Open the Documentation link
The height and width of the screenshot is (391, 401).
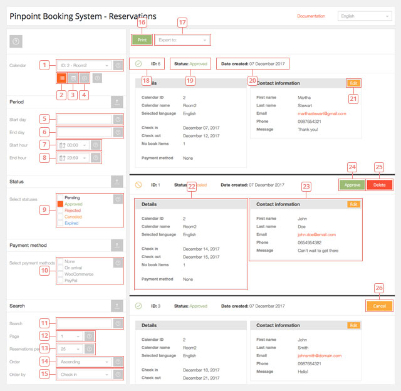coord(311,16)
